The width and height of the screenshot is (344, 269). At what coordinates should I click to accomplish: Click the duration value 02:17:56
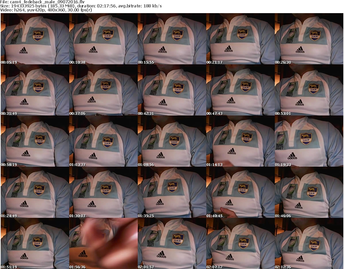[x=106, y=6]
